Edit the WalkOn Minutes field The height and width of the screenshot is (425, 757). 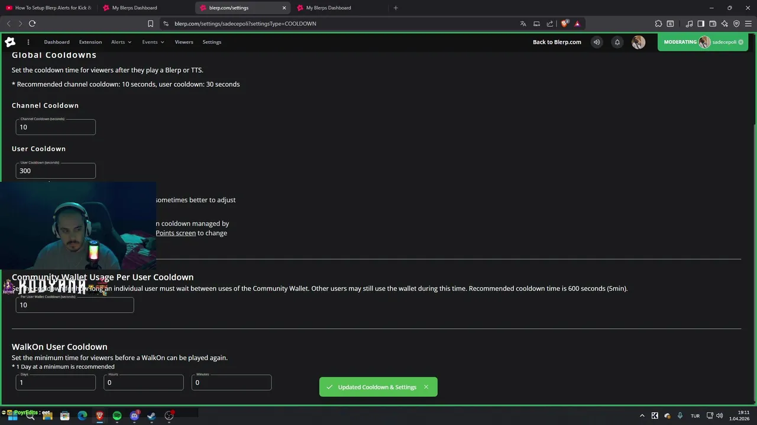coord(231,382)
